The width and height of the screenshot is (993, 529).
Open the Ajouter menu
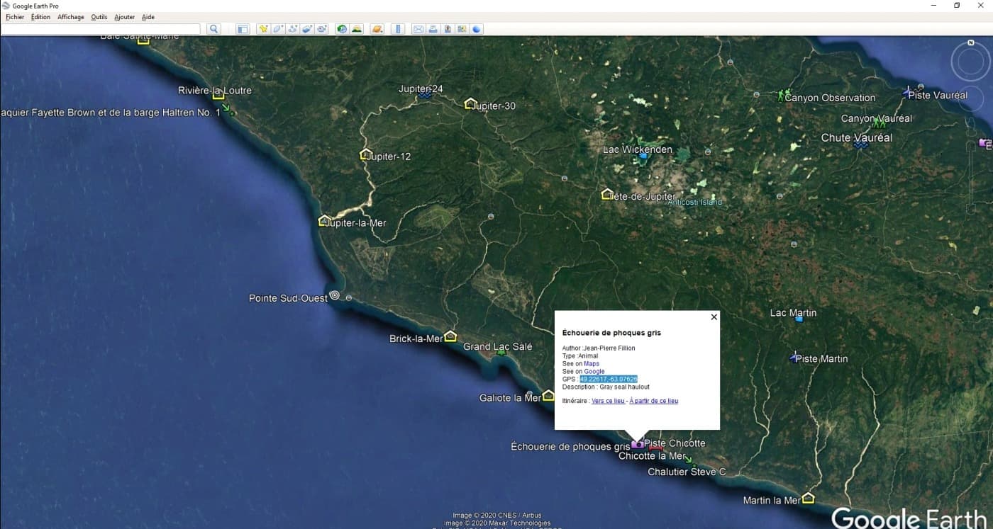tap(124, 17)
